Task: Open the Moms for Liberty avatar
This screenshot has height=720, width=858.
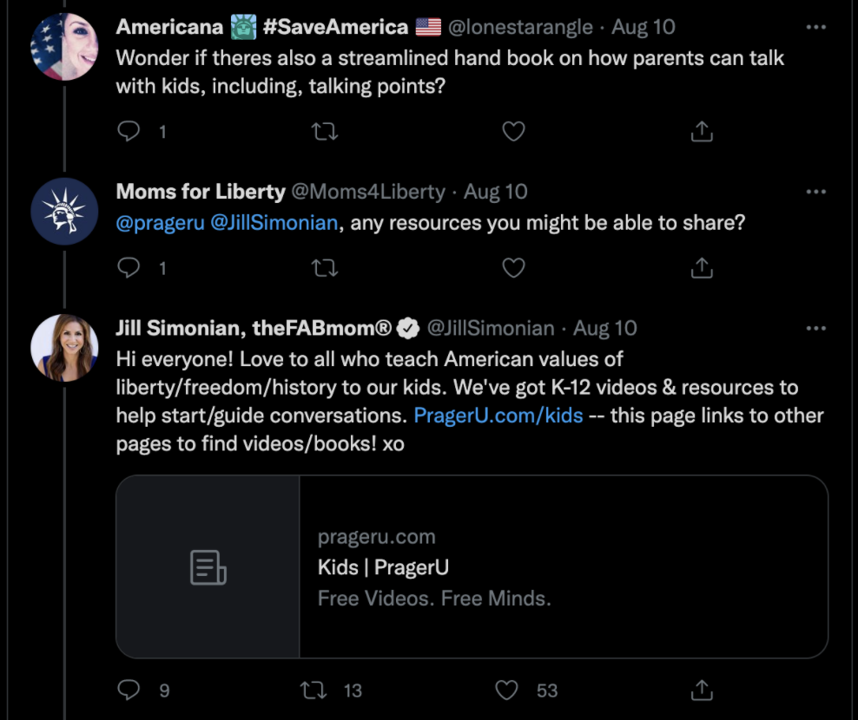Action: [64, 211]
